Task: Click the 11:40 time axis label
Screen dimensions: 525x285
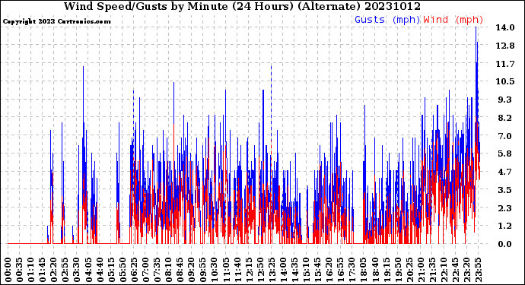Action: [x=237, y=270]
